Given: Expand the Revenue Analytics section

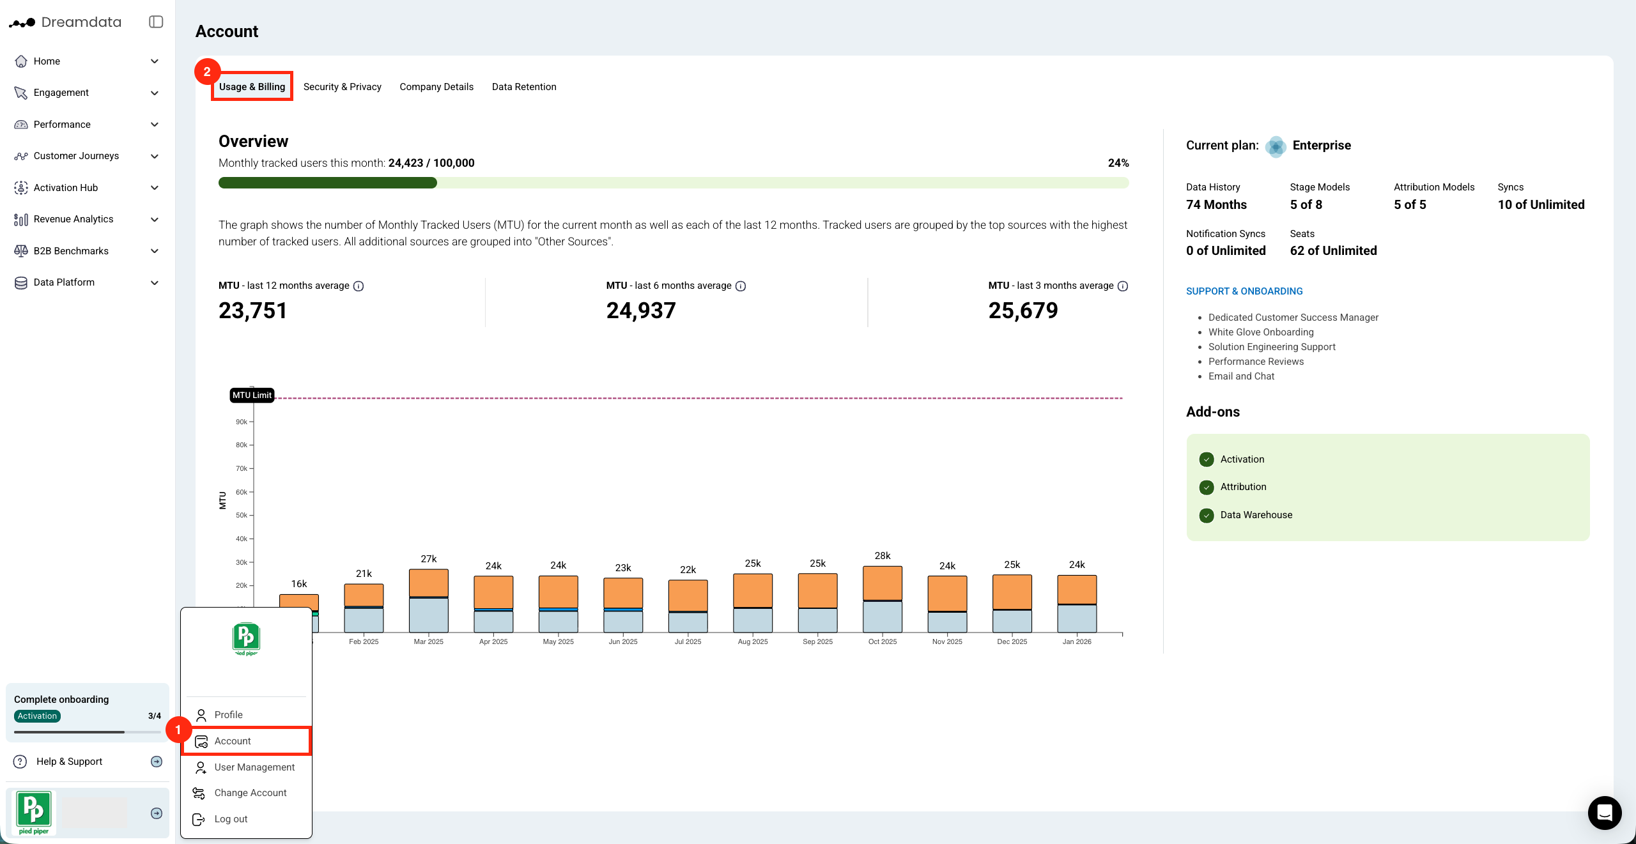Looking at the screenshot, I should 154,219.
